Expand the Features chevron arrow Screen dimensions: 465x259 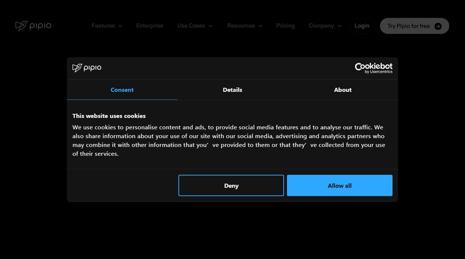[x=120, y=26]
